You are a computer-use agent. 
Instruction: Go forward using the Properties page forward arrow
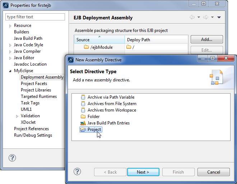point(205,17)
